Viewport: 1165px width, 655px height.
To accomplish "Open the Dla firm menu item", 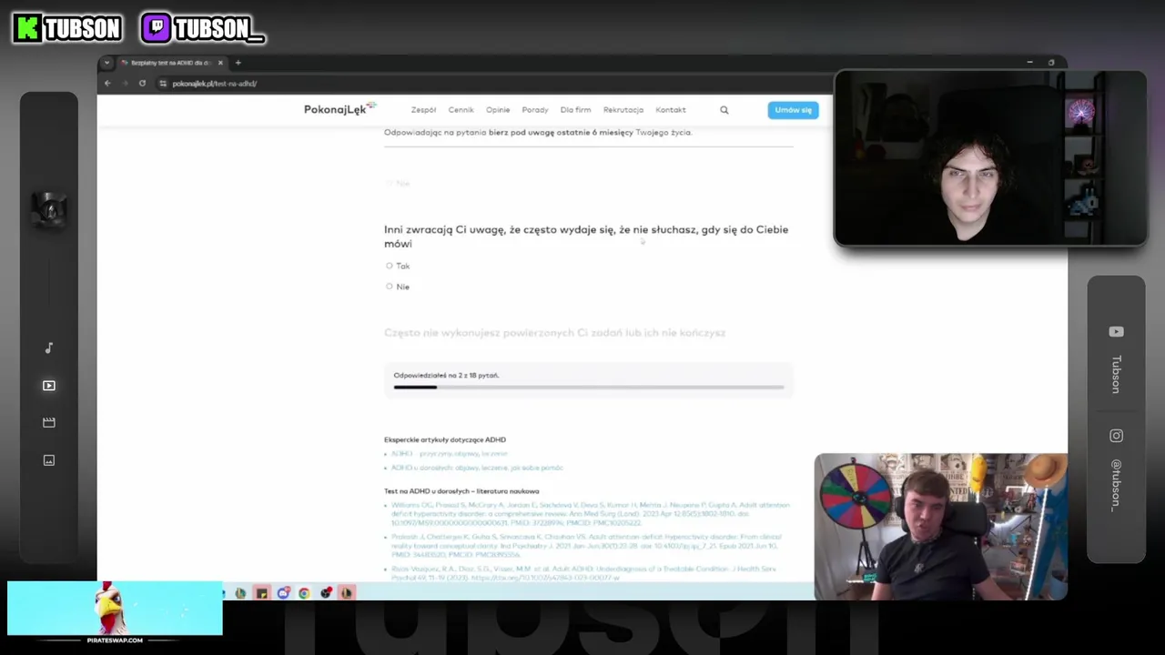I will click(x=575, y=110).
